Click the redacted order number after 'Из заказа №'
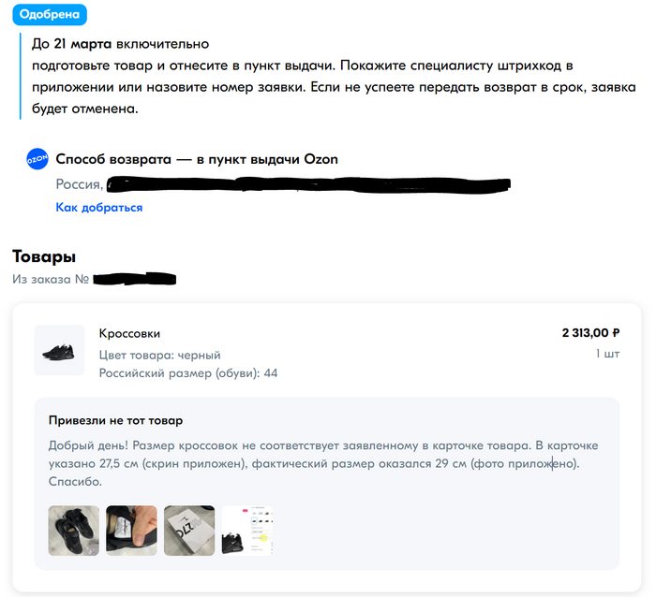Screen dimensions: 656x597 (134, 279)
